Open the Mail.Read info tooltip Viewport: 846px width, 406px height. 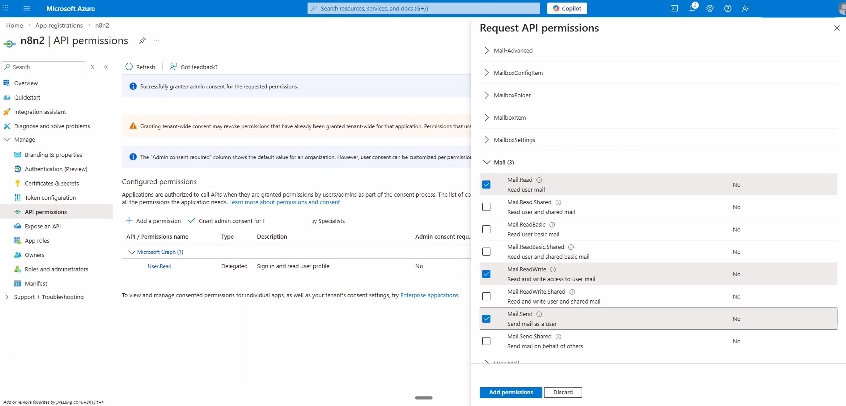point(539,180)
